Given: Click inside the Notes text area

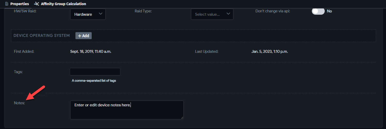Looking at the screenshot, I should 127,110.
